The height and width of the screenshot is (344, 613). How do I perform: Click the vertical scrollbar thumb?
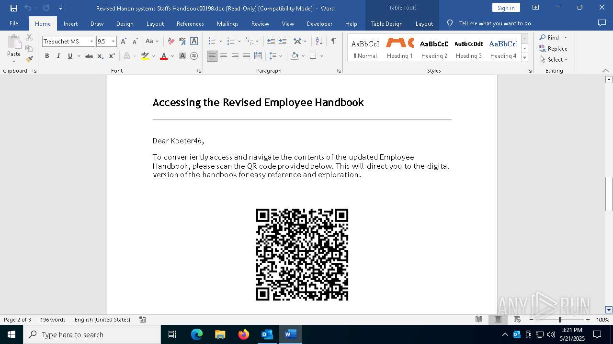pos(609,194)
